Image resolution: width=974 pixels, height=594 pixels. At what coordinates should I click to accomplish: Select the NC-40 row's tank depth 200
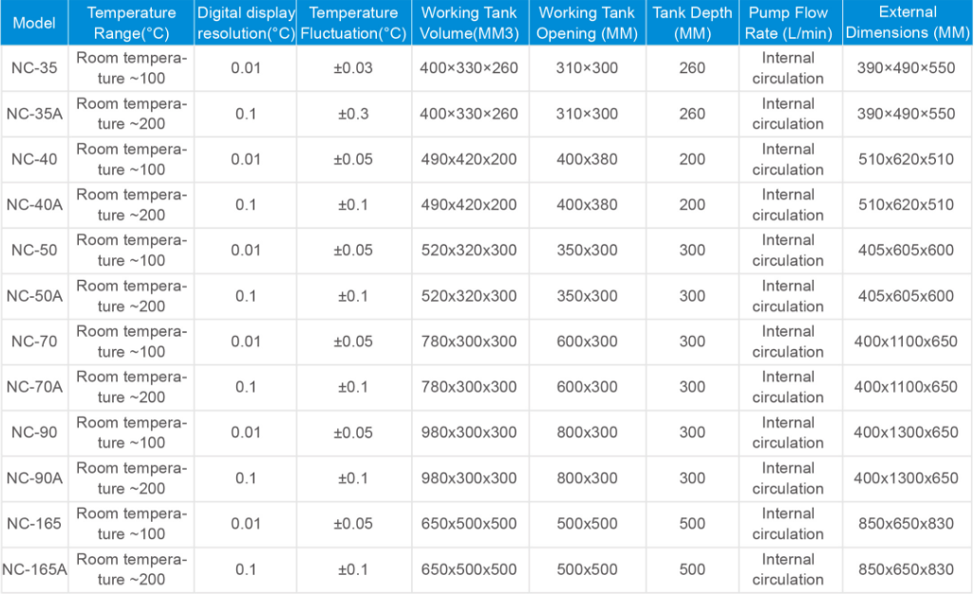click(x=692, y=159)
